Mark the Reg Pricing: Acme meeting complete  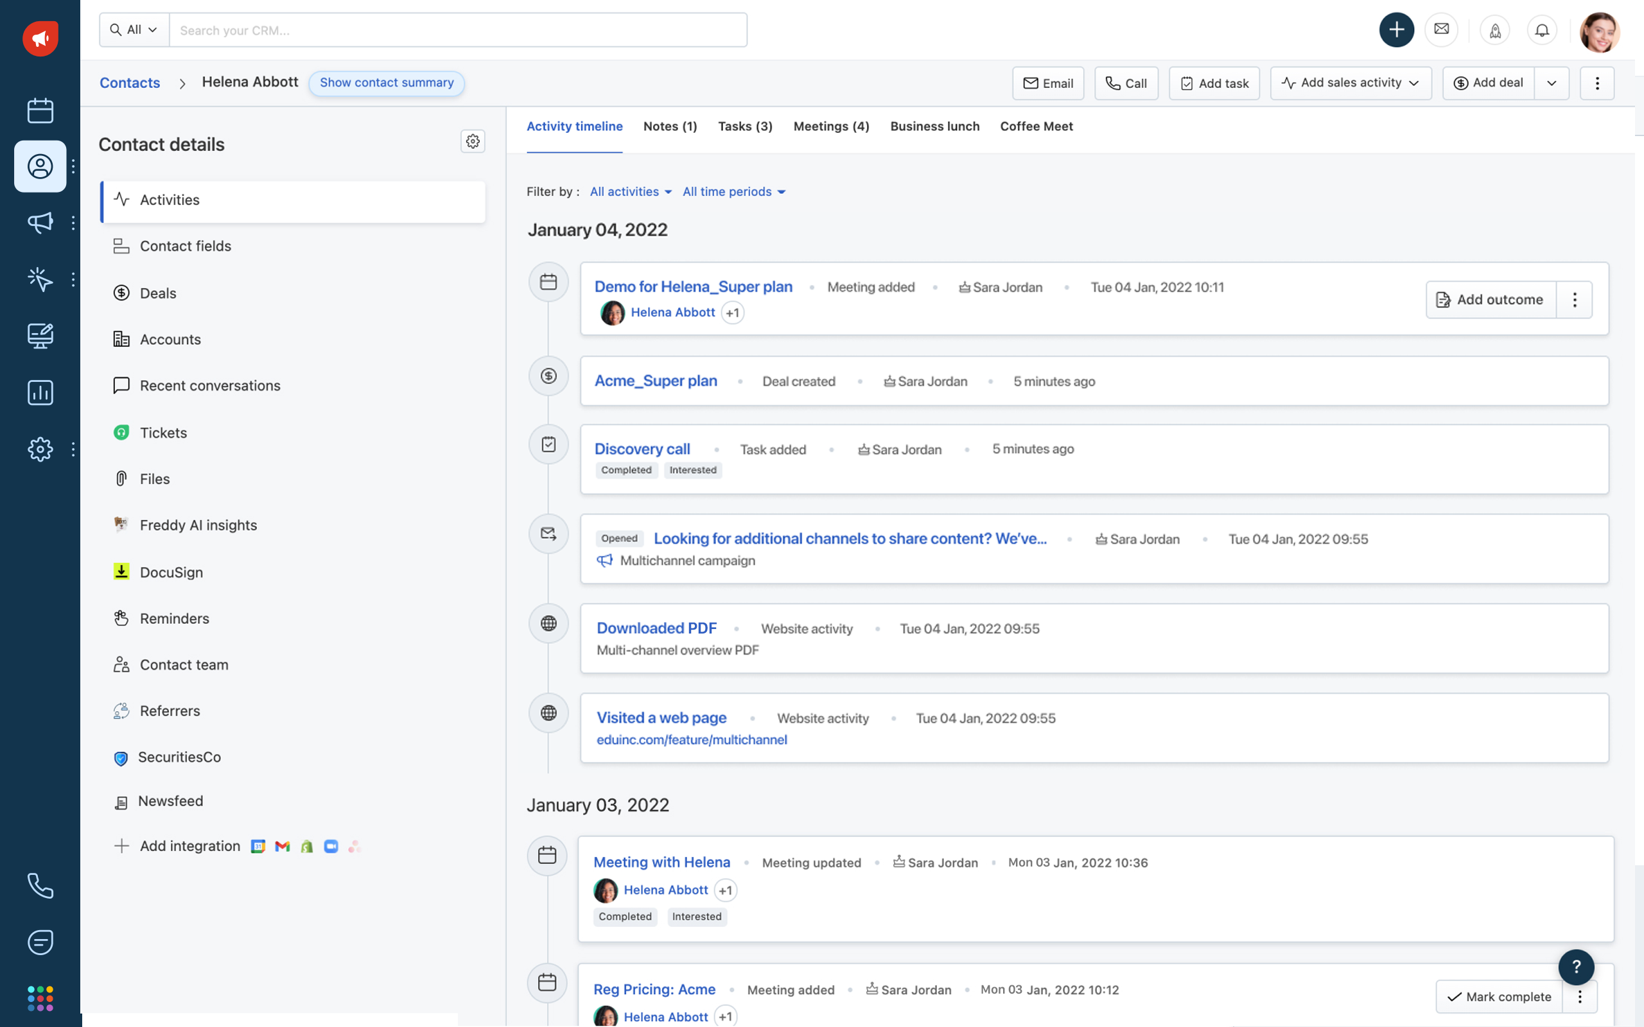pyautogui.click(x=1500, y=996)
